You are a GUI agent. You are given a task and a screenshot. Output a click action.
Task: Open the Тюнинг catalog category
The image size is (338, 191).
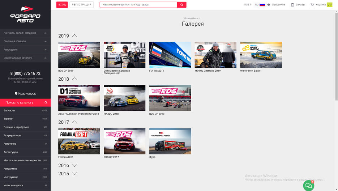[25, 119]
